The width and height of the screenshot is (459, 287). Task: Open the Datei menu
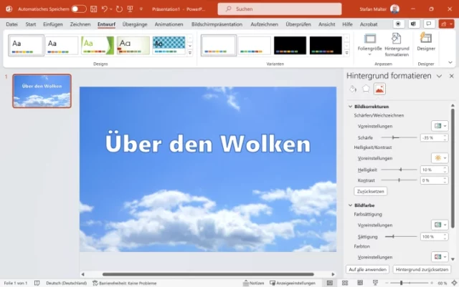tap(11, 24)
